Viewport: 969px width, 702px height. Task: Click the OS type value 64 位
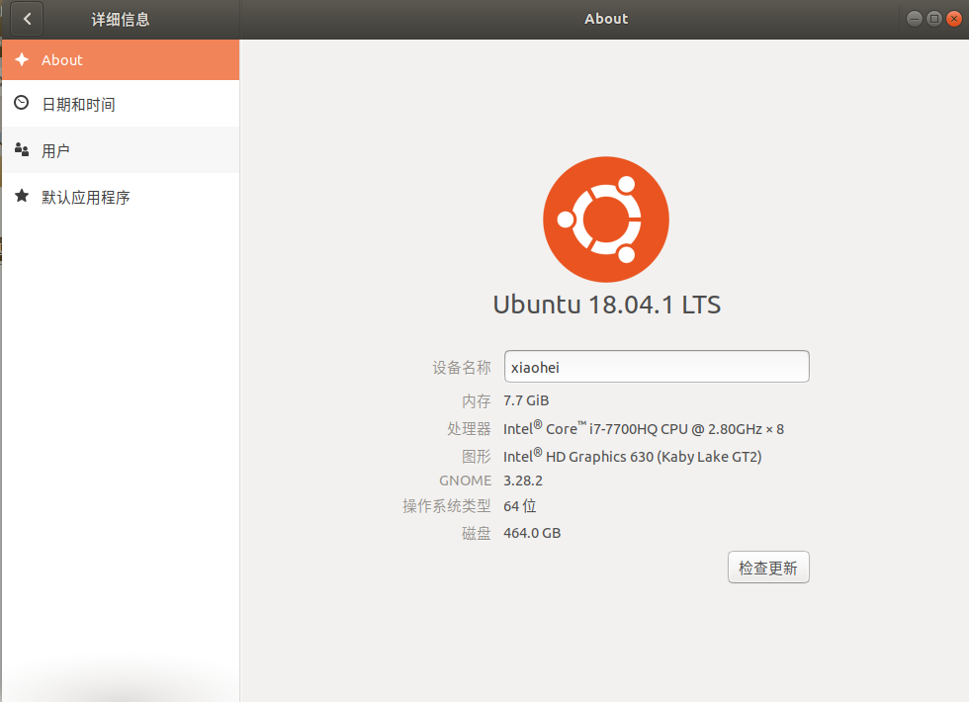(520, 506)
